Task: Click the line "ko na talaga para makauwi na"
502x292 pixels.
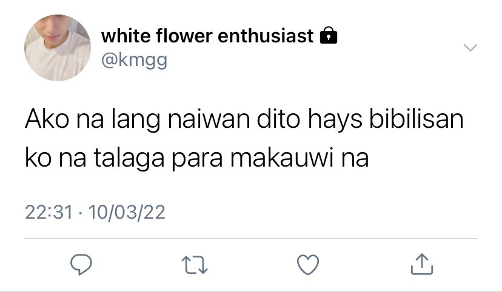Action: click(x=197, y=158)
